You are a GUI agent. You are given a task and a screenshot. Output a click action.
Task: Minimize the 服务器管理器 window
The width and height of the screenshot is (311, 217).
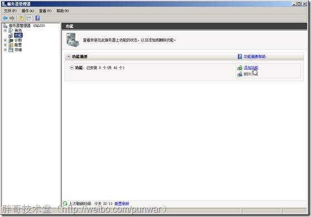click(x=294, y=3)
